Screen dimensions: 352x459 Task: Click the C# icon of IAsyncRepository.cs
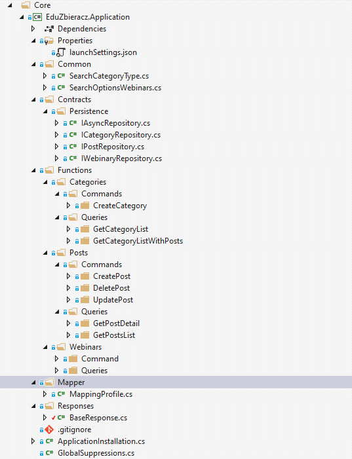click(x=73, y=123)
